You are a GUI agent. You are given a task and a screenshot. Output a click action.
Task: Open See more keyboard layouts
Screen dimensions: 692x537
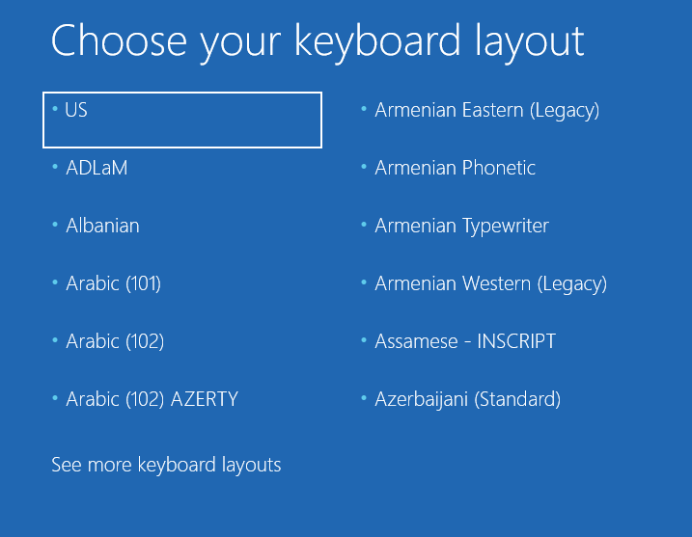coord(166,465)
